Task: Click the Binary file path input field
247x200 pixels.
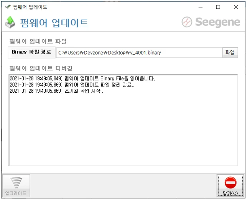Action: [x=139, y=53]
